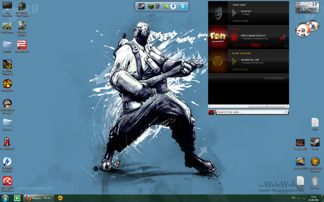This screenshot has height=202, width=324.
Task: Play the Teodor Radio station
Action: pos(234,13)
